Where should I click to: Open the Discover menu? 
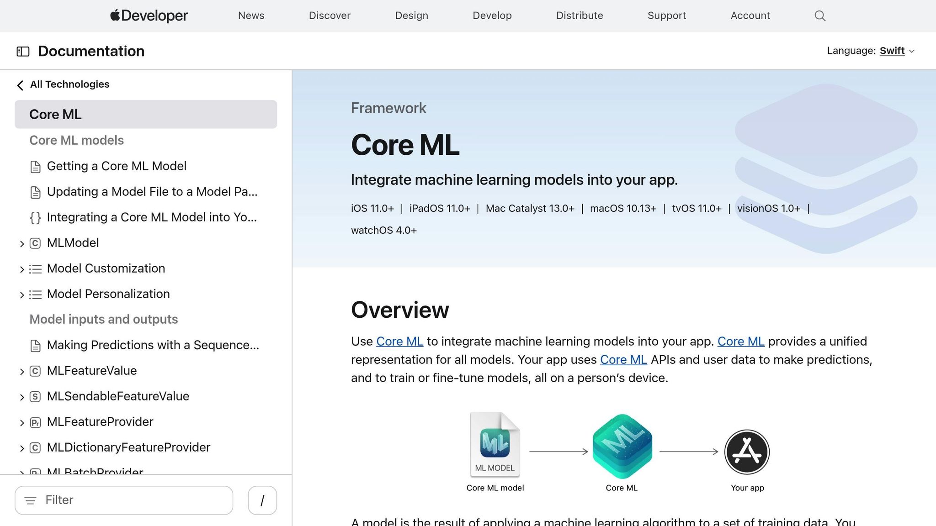point(330,16)
